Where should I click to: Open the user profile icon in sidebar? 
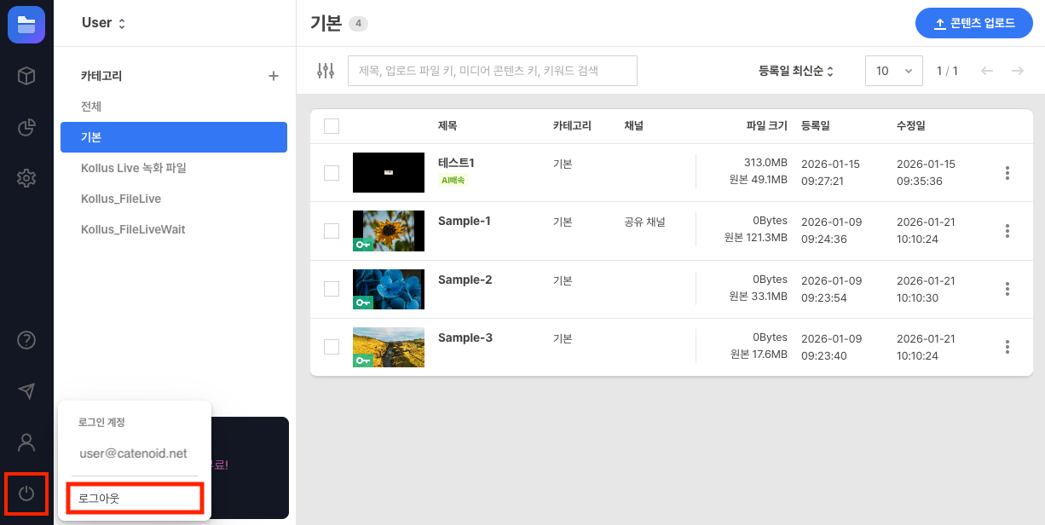click(x=26, y=442)
